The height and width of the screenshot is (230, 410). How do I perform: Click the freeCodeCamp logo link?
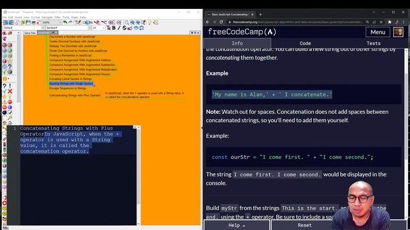pyautogui.click(x=242, y=32)
